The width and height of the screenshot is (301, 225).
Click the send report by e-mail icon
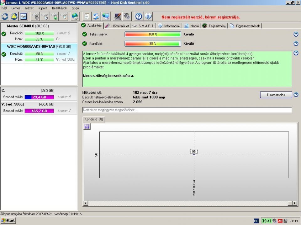(x=96, y=17)
